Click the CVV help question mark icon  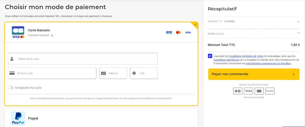coord(134,73)
